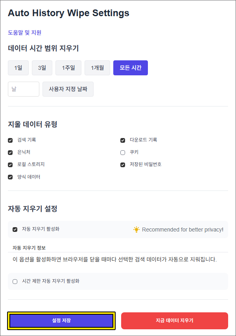Image resolution: width=236 pixels, height=336 pixels.
Task: Select the 모든 시간 range option
Action: click(130, 68)
